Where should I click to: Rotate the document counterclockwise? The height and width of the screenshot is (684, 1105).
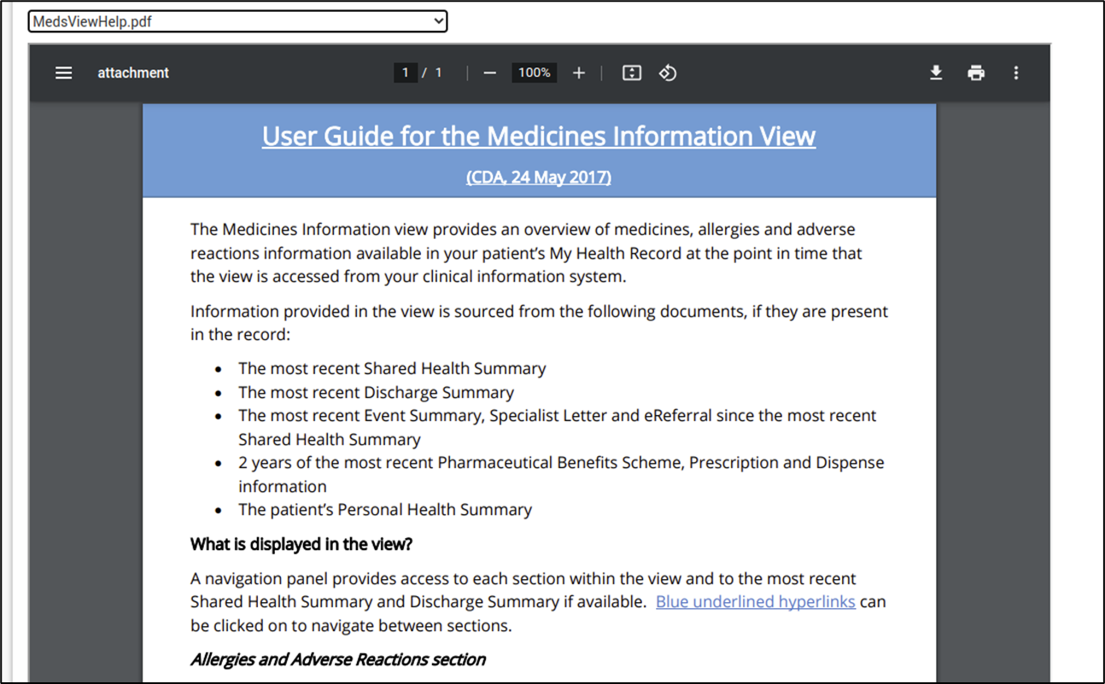(668, 73)
